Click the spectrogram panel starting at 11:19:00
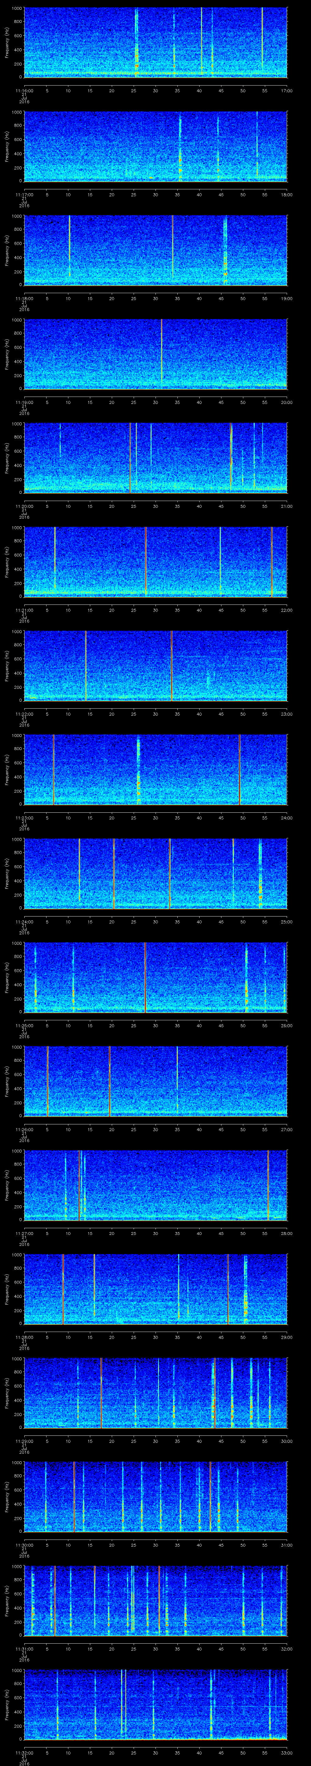 [155, 354]
